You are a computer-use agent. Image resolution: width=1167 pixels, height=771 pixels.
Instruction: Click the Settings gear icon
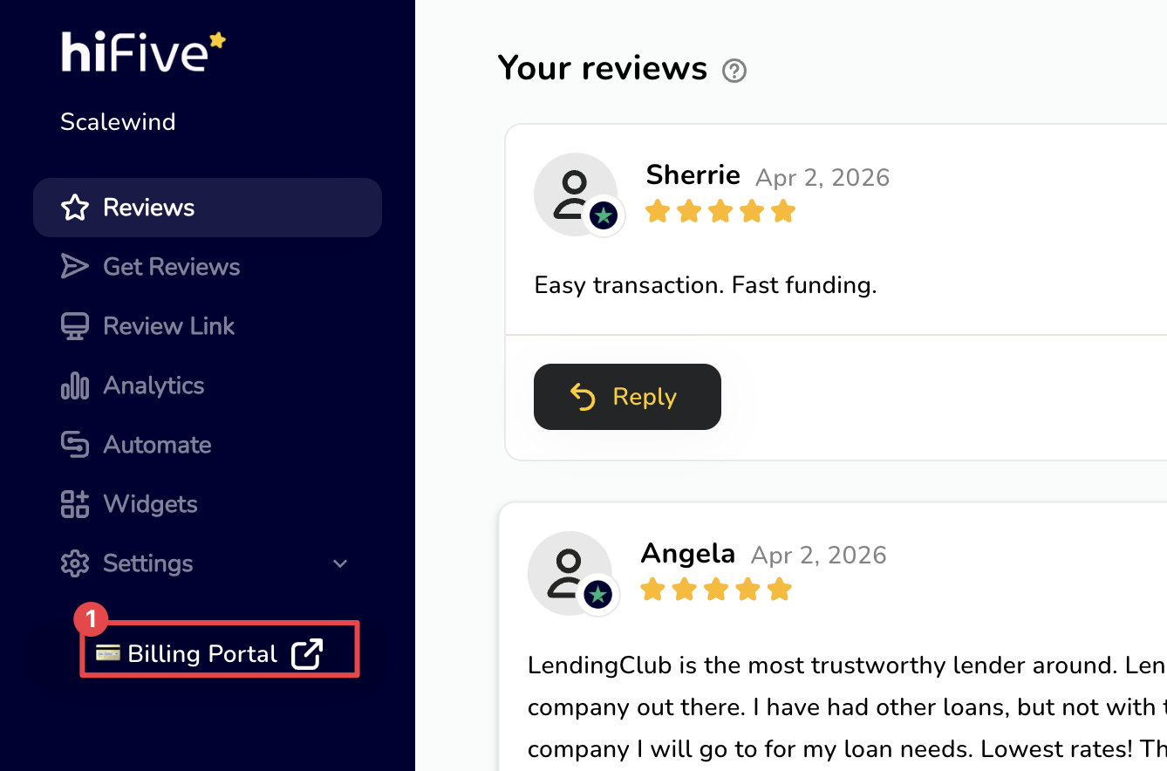point(75,563)
